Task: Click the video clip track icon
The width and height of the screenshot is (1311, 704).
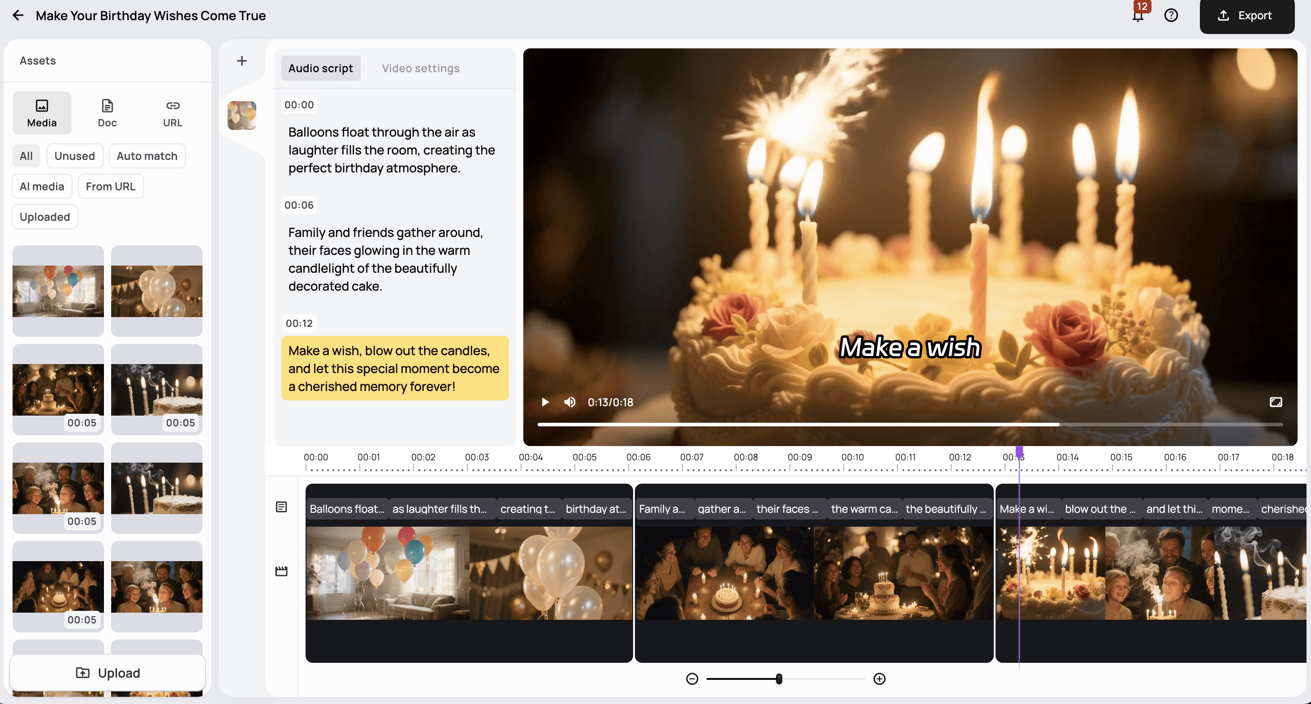Action: click(281, 571)
